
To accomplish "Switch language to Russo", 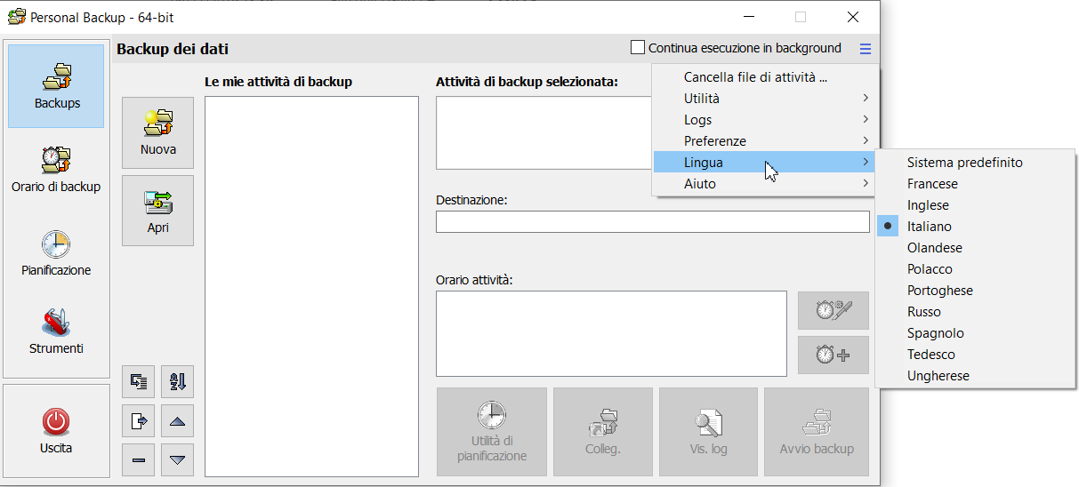I will 976,312.
